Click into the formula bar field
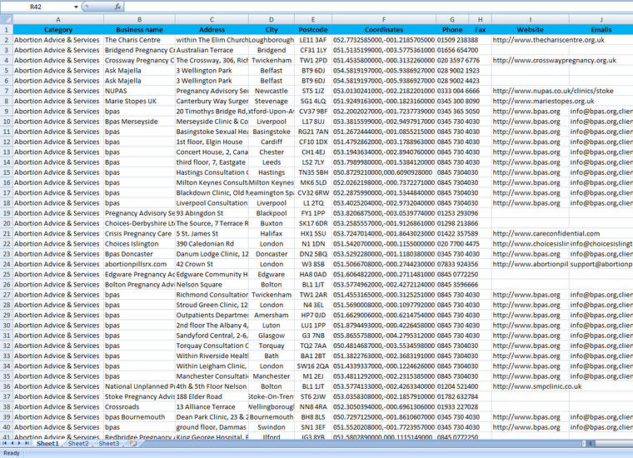633x458 pixels. pos(378,7)
